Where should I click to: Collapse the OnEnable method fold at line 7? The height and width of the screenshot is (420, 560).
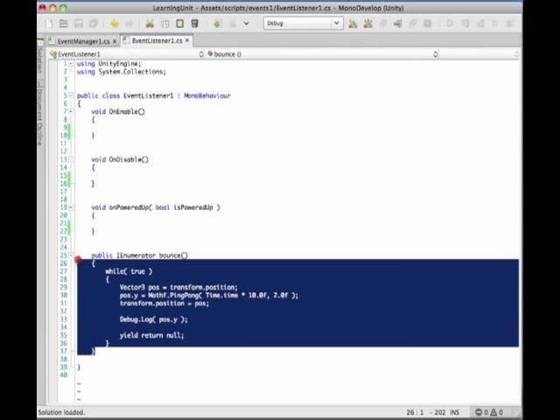(71, 111)
